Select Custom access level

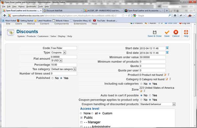pyautogui.click(x=99, y=114)
